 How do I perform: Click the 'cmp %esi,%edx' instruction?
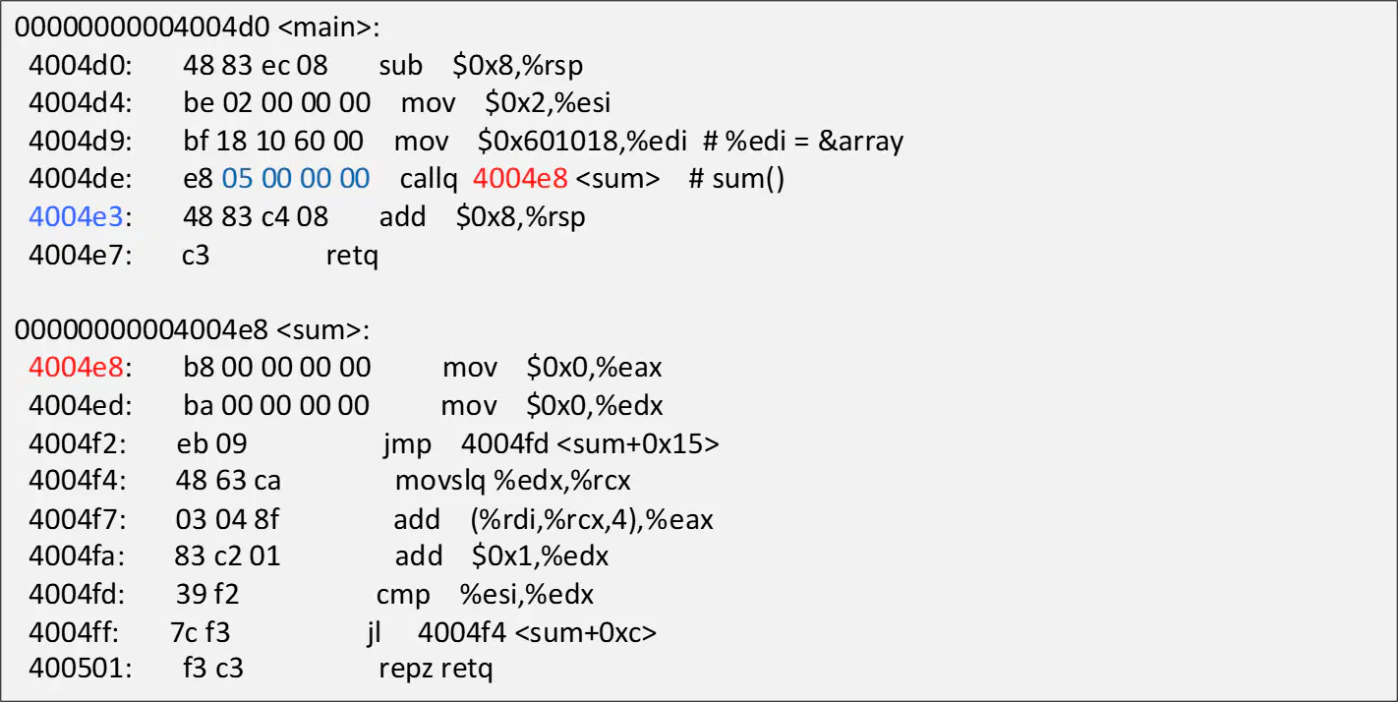[485, 595]
